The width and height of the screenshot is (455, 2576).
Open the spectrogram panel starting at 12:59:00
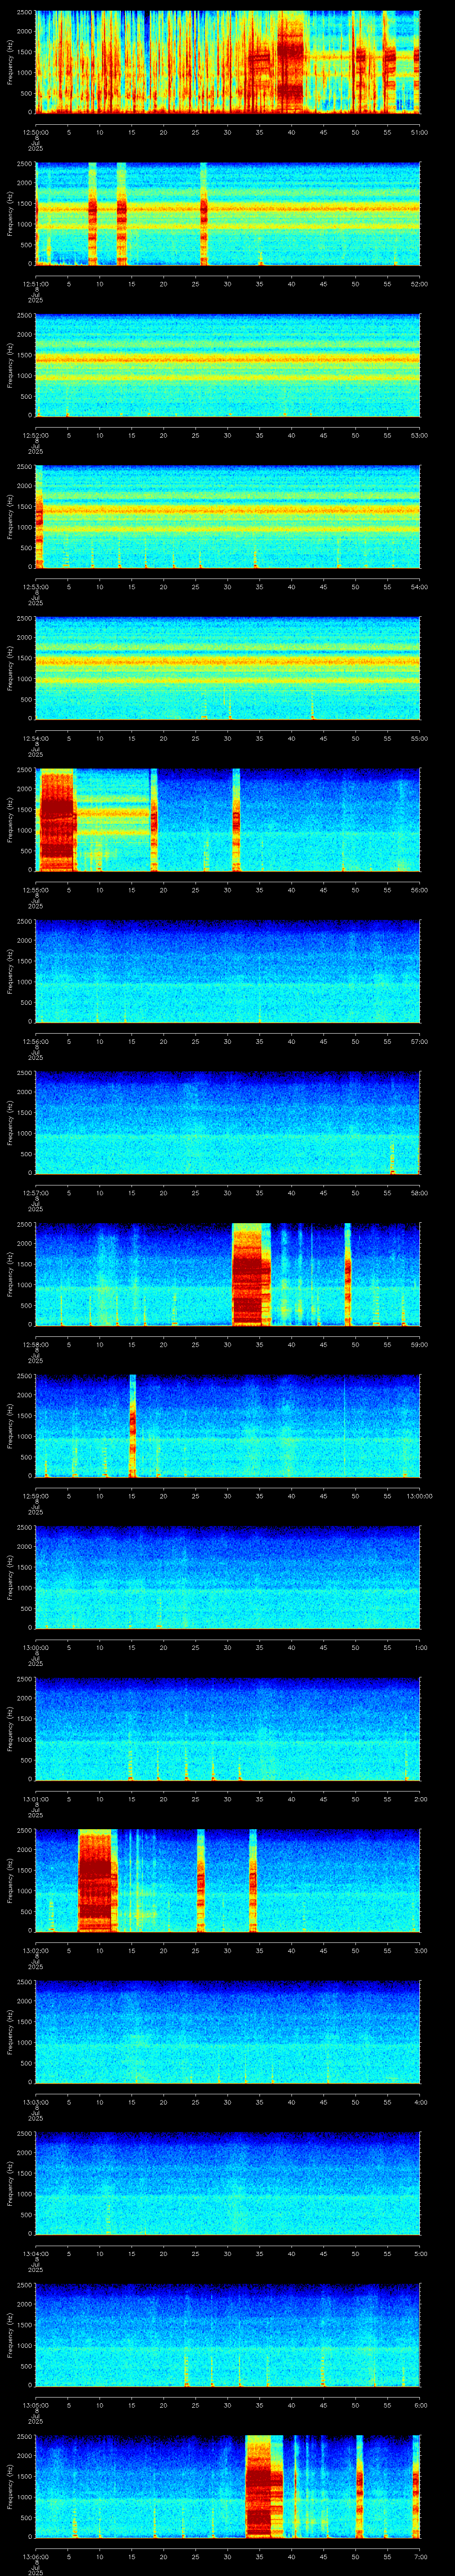click(228, 1426)
